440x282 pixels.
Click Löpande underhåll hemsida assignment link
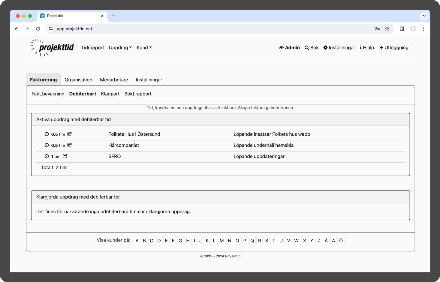coord(264,145)
